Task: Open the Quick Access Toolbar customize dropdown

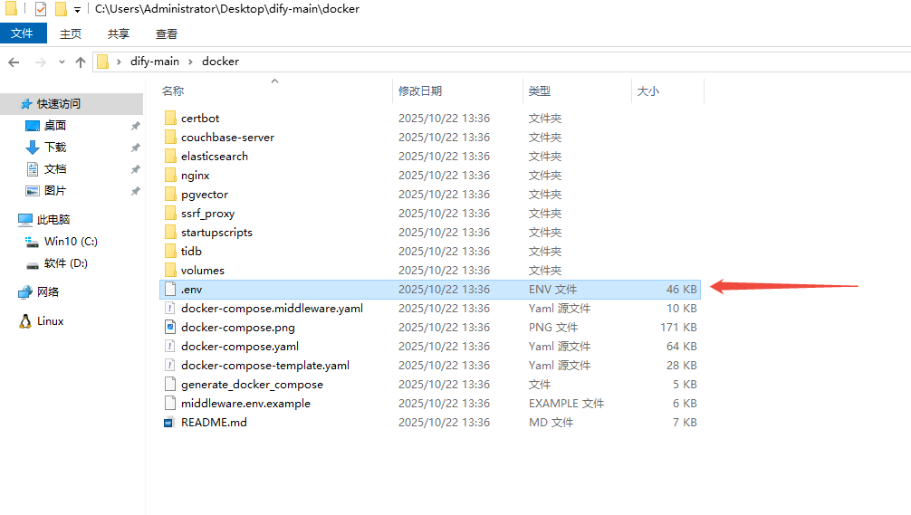Action: click(x=77, y=10)
